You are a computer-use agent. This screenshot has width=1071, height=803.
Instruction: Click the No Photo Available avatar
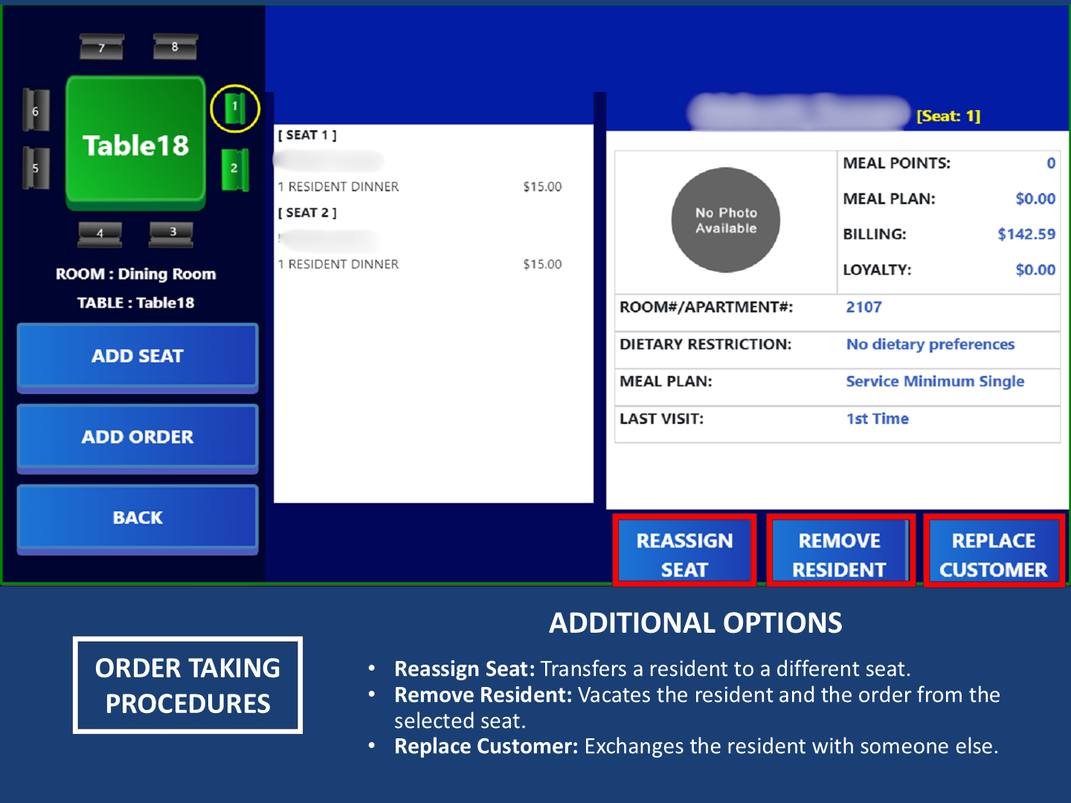tap(726, 220)
